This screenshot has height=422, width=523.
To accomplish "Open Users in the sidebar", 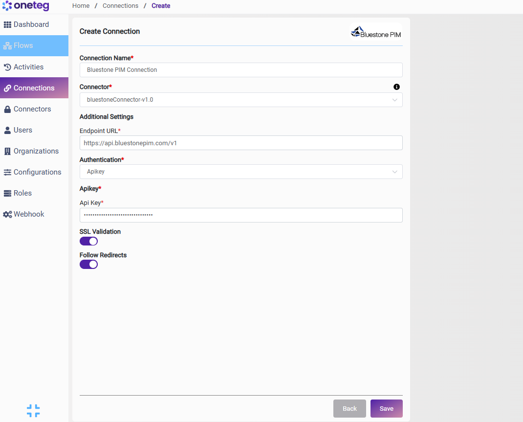I will point(34,130).
